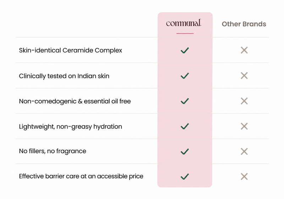
Task: Click checkmark for No fillers, no fragrance
Action: (x=185, y=151)
